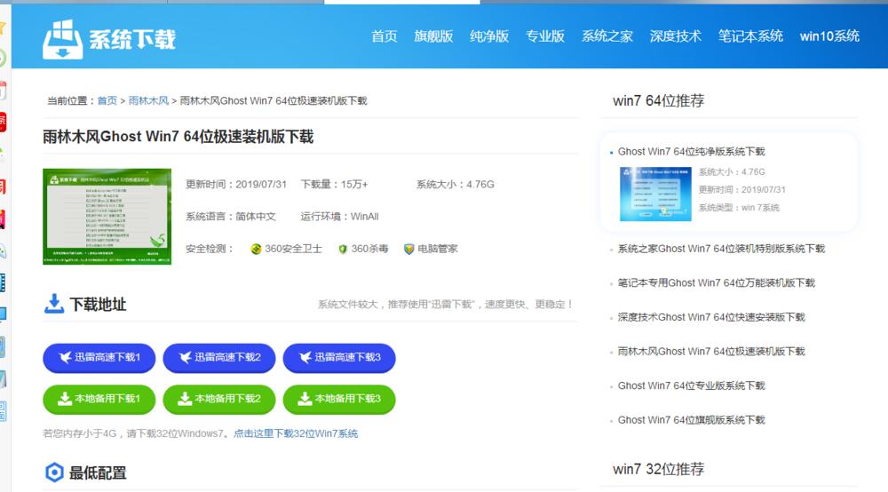
Task: Go to the 纯净版 navigation item
Action: point(489,36)
